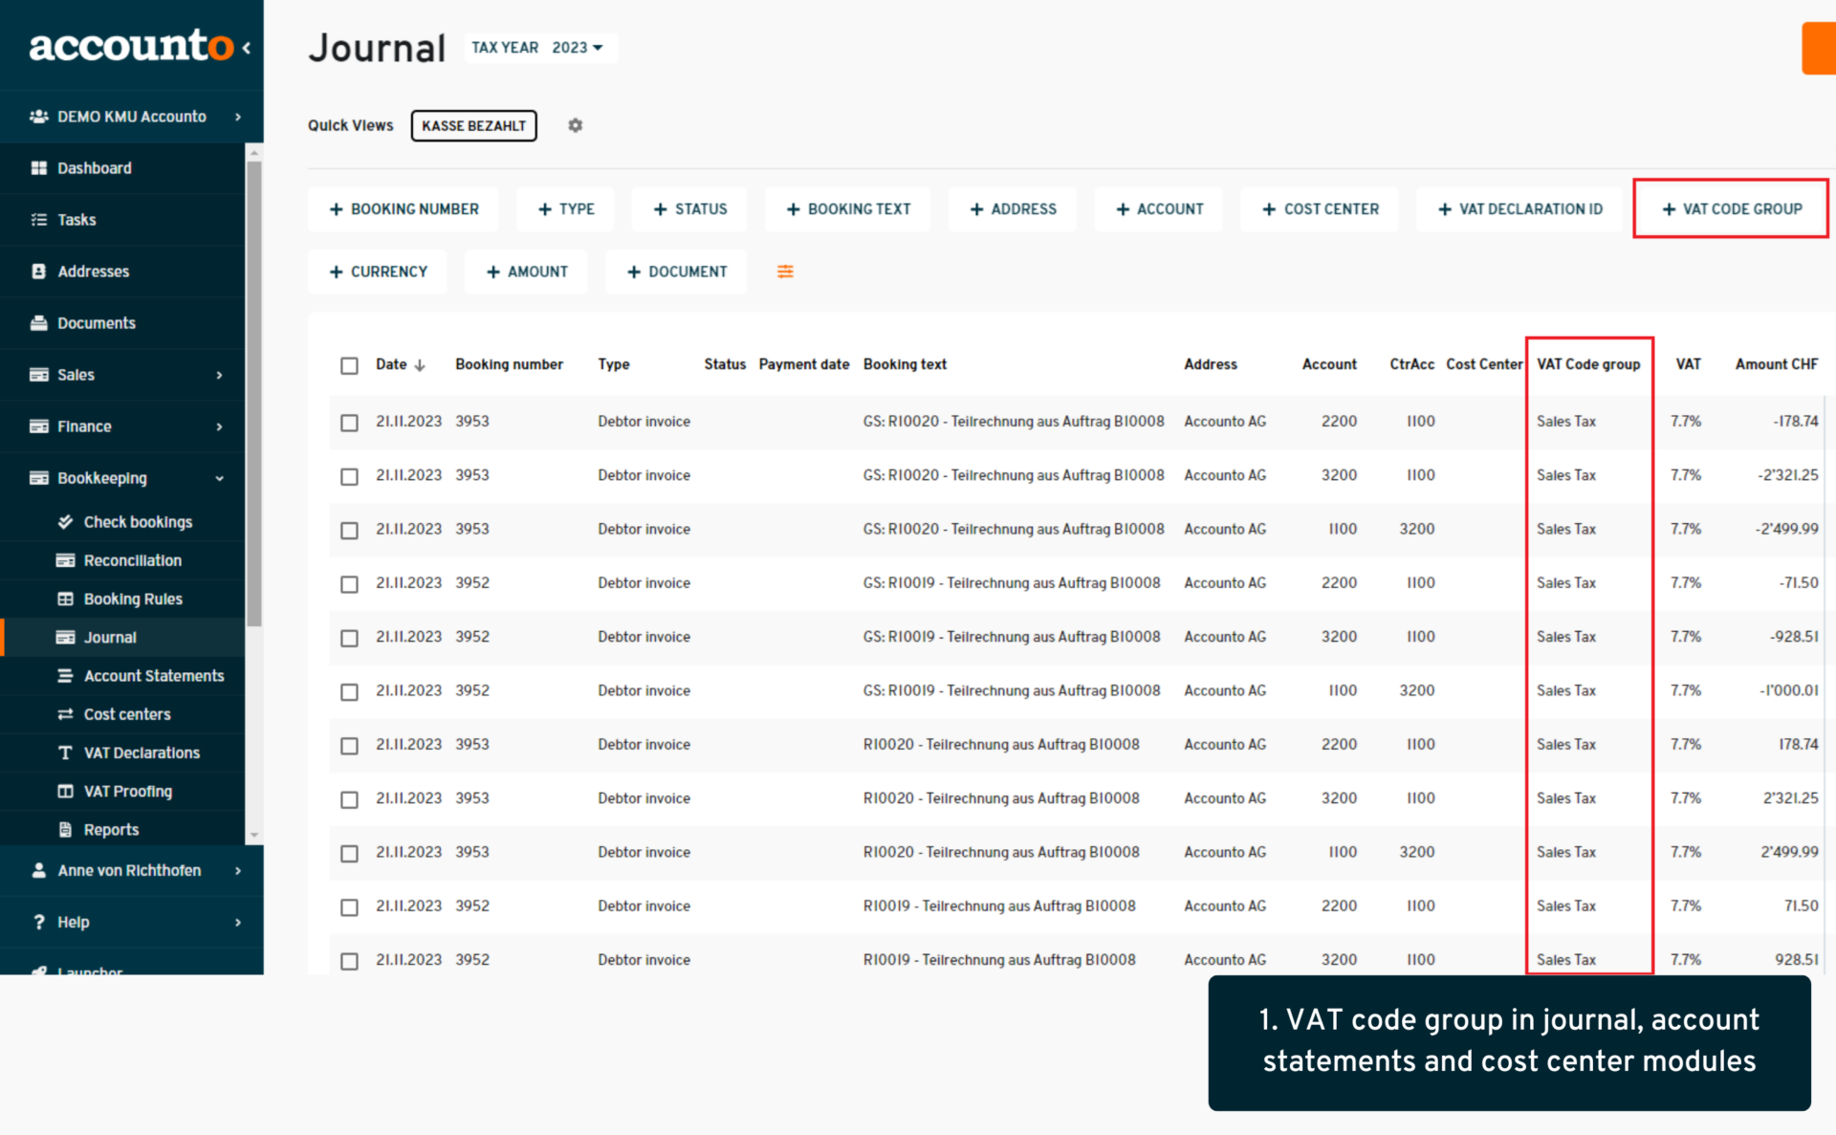Image resolution: width=1836 pixels, height=1135 pixels.
Task: Go to VAT Declarations
Action: tap(122, 753)
